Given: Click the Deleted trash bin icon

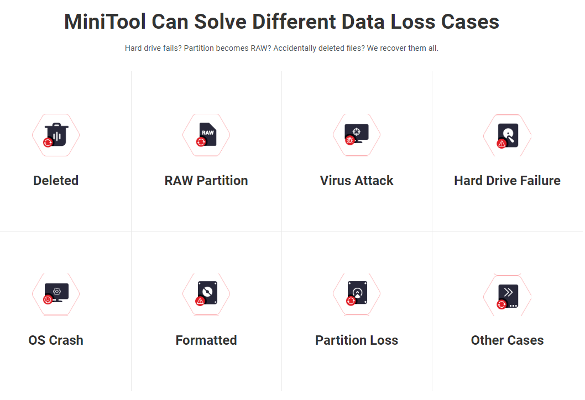Looking at the screenshot, I should [56, 134].
